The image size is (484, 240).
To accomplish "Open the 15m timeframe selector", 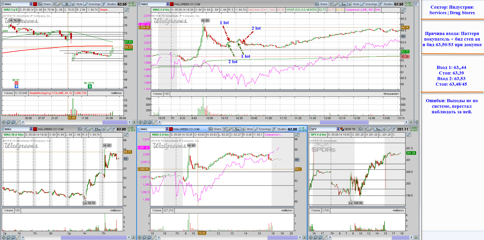I will [x=97, y=129].
